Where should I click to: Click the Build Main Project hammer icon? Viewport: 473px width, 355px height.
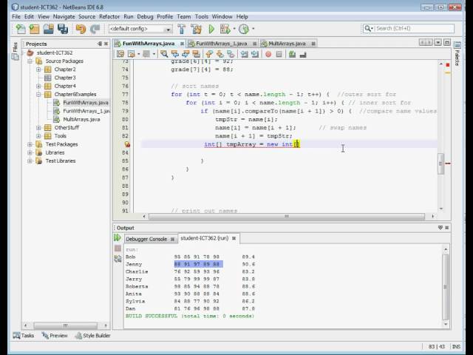click(182, 29)
